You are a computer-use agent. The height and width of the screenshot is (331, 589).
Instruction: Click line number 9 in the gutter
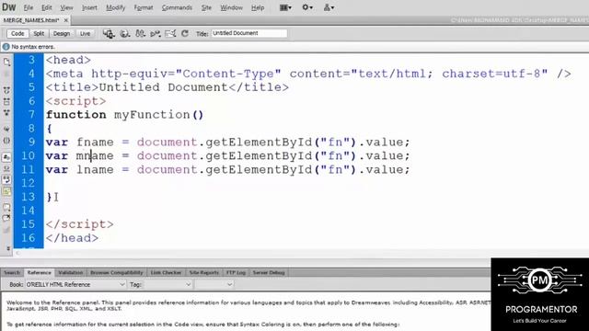point(31,142)
